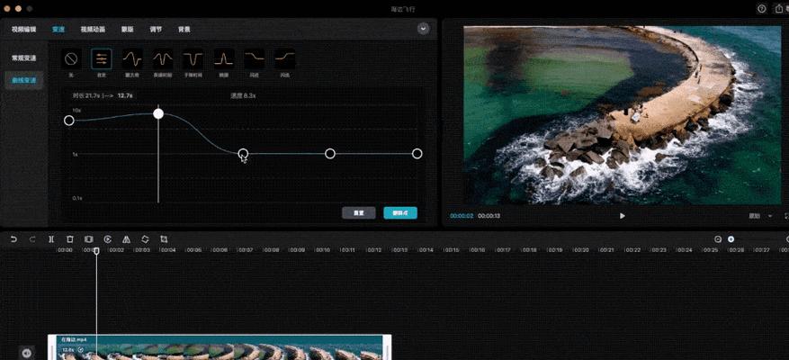Image resolution: width=789 pixels, height=360 pixels.
Task: Click the video preview image
Action: (622, 115)
